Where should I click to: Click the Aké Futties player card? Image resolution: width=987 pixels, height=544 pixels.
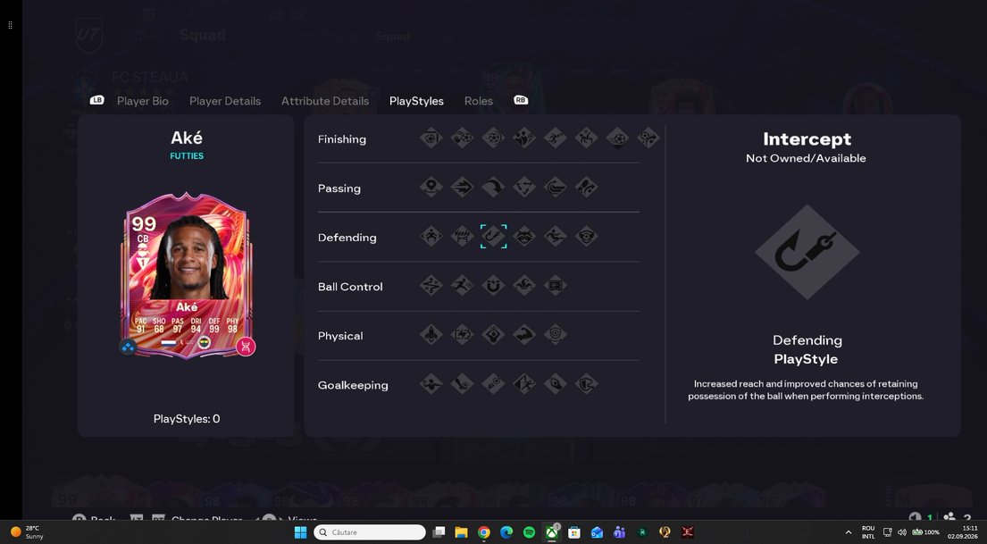click(187, 275)
